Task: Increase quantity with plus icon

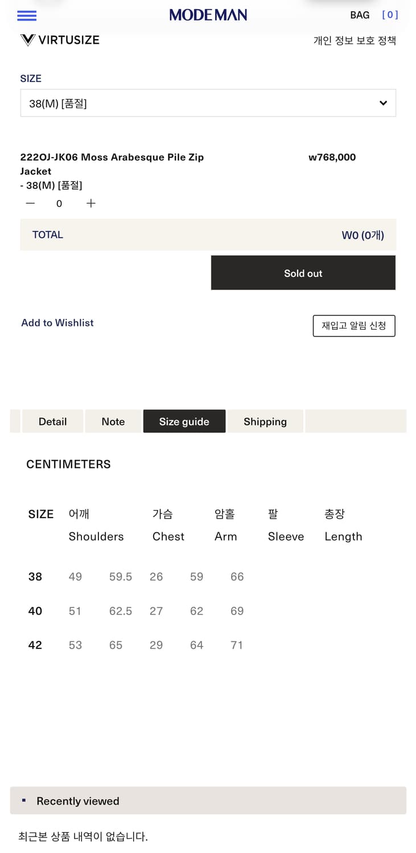Action: [91, 204]
